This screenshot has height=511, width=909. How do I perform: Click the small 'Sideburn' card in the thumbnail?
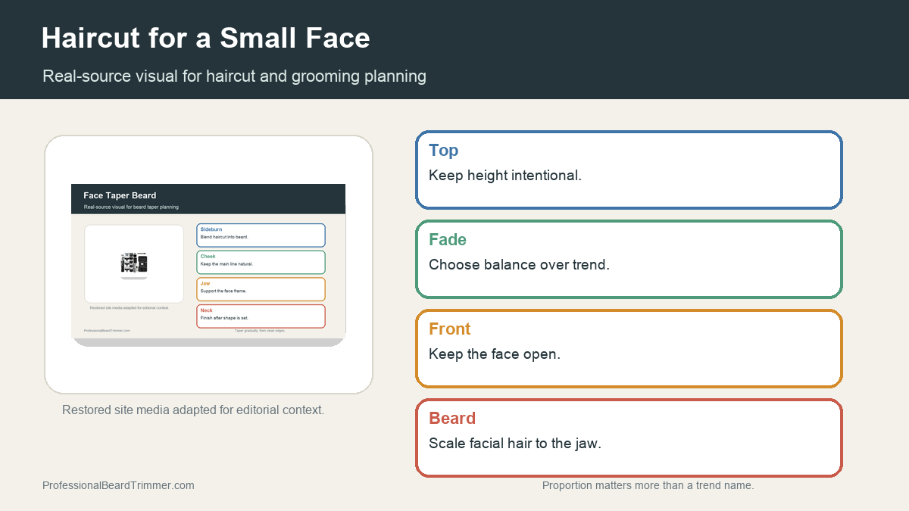[261, 235]
